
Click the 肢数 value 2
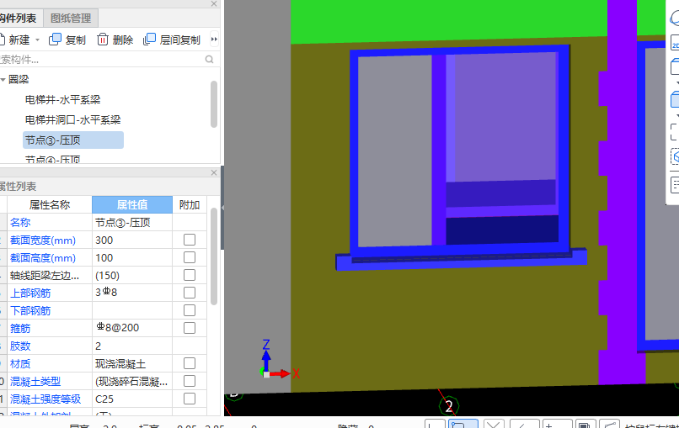pyautogui.click(x=132, y=346)
